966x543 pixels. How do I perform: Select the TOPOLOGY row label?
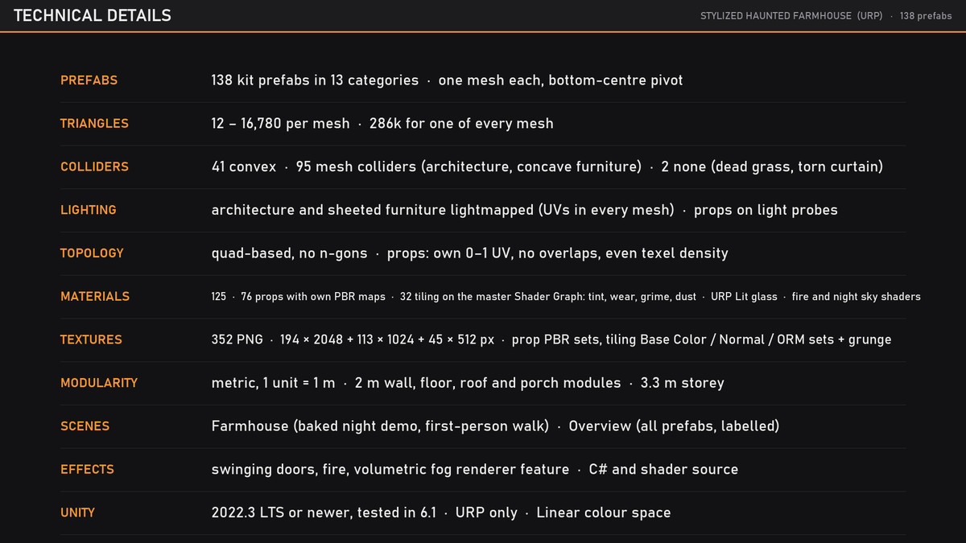tap(92, 253)
